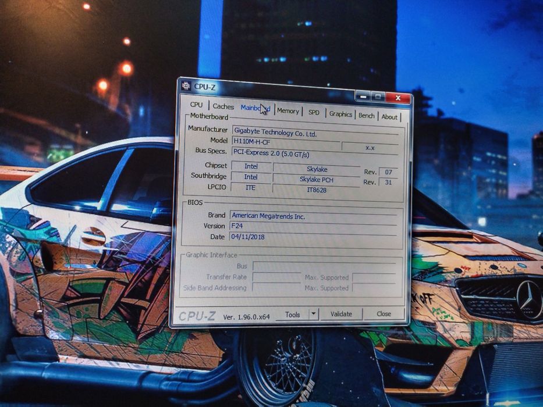Click the Southbridge Intel vendor field
543x407 pixels.
click(x=251, y=177)
